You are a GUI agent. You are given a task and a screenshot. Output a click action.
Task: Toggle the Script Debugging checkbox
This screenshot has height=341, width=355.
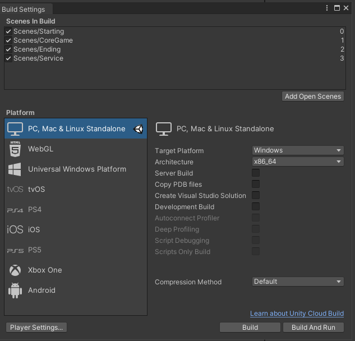[256, 240]
